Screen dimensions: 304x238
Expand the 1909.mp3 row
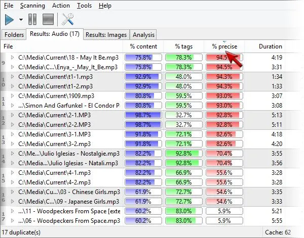click(x=12, y=96)
